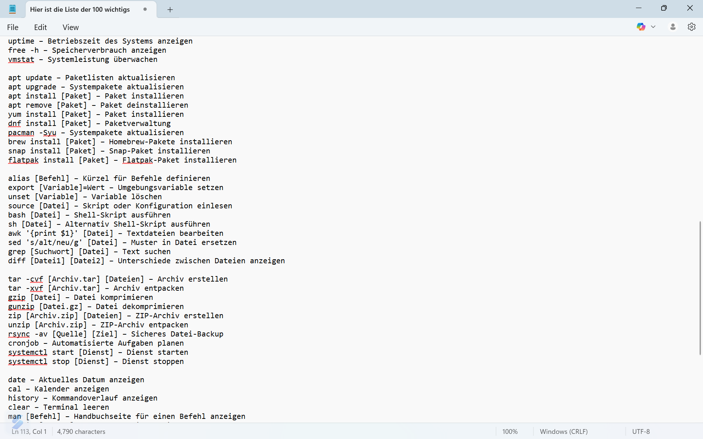Place cursor on the 'apt update' line
Viewport: 703px width, 439px height.
[x=92, y=78]
